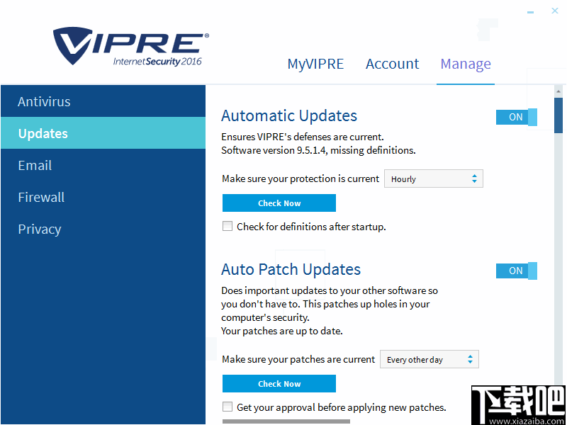Disable Auto Patch Updates
This screenshot has height=425, width=567.
(516, 271)
